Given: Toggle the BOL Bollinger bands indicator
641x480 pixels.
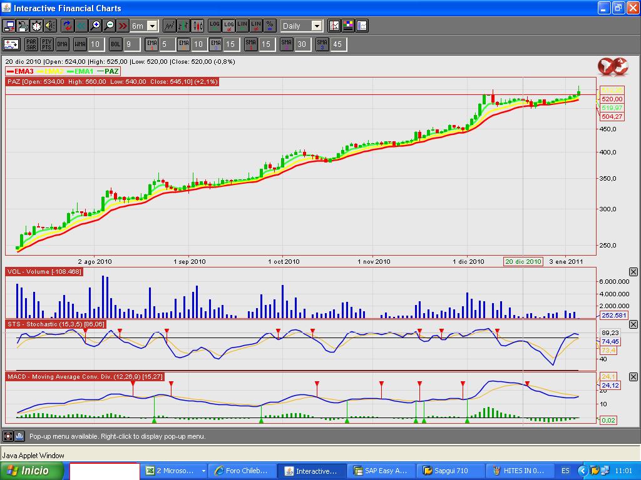Looking at the screenshot, I should pos(115,44).
